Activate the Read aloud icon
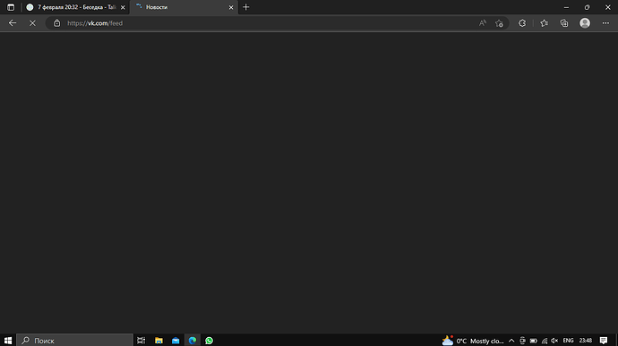Viewport: 618px width, 346px height. tap(483, 23)
